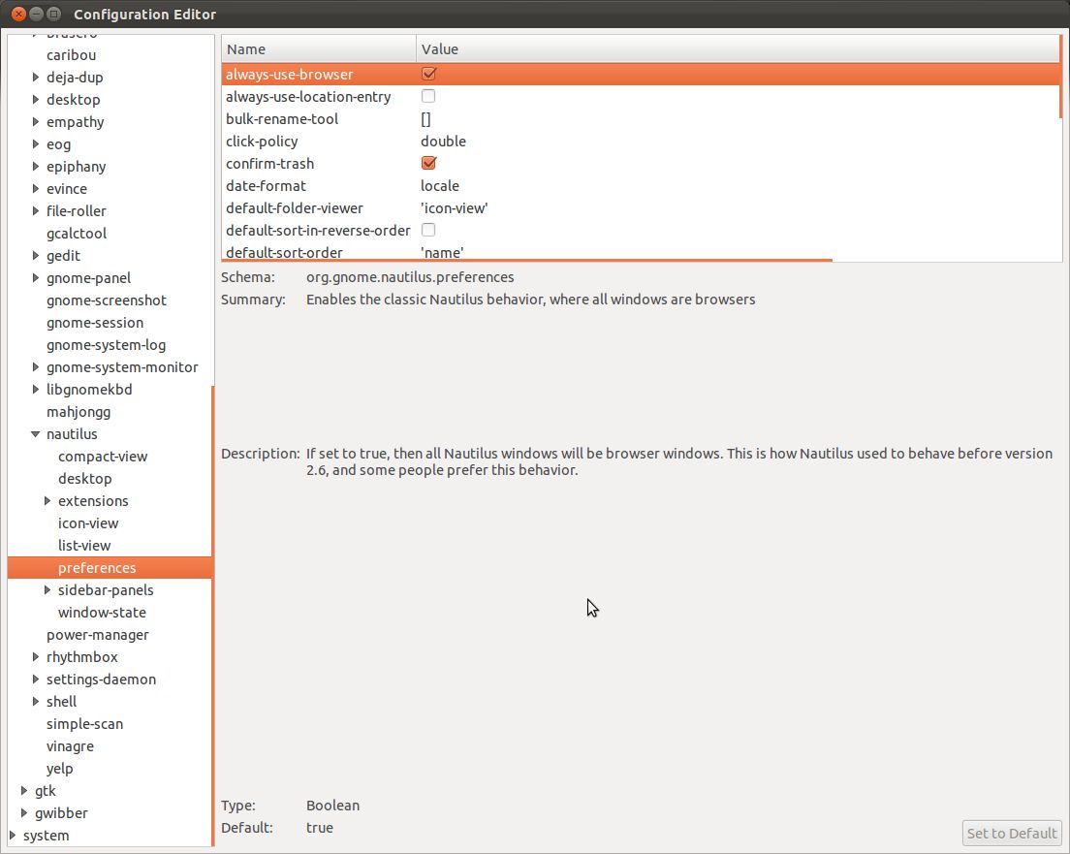Open icon-view under nautilus

[x=88, y=523]
